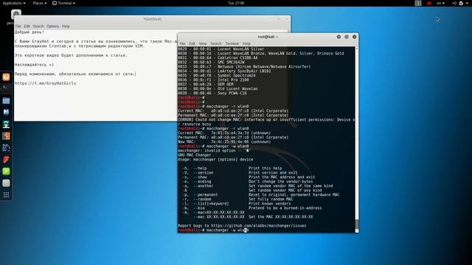The image size is (472, 265).
Task: Click the '--permanent' option row in terminal
Action: click(x=260, y=194)
